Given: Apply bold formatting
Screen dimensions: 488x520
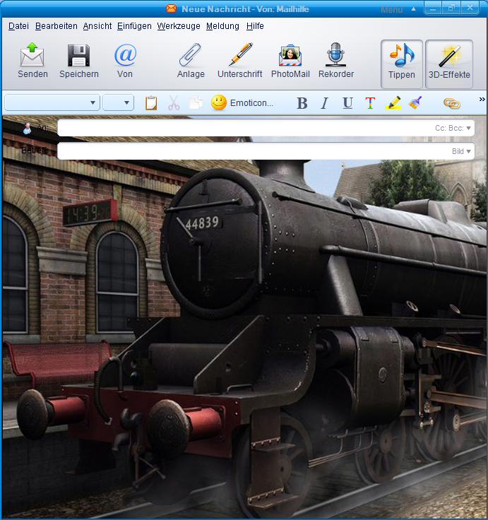Looking at the screenshot, I should [302, 103].
